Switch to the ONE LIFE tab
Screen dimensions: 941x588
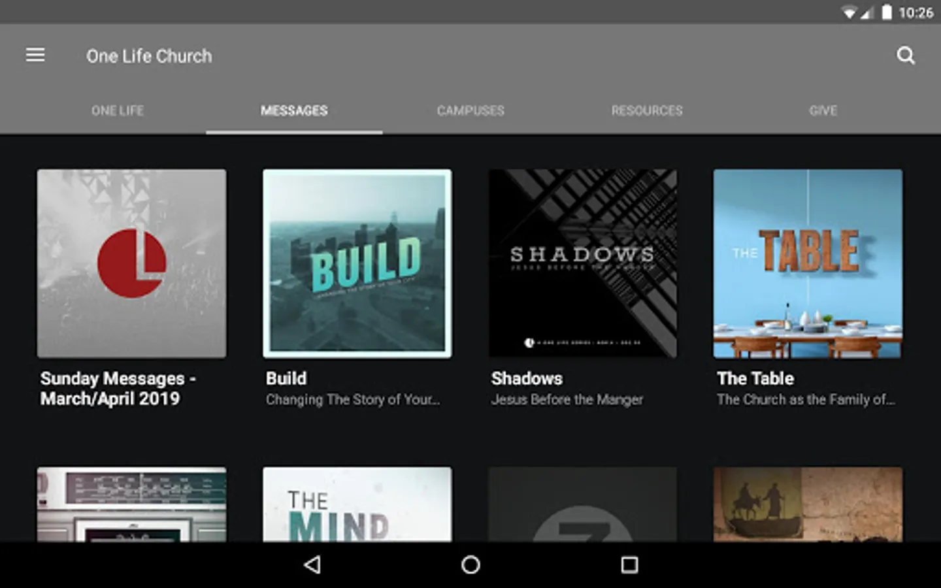[118, 110]
